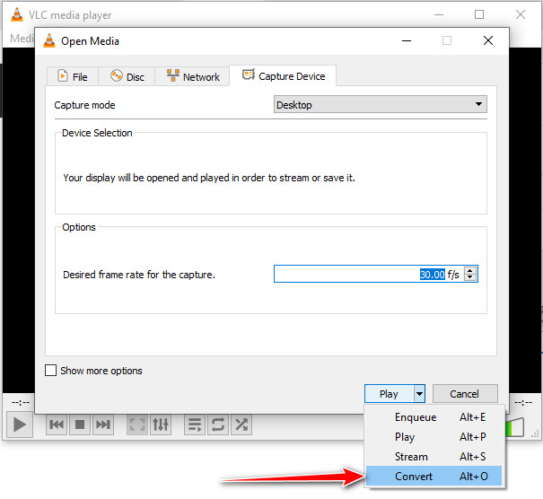Toggle fullscreen icon in VLC controls
This screenshot has height=499, width=543.
coord(137,425)
